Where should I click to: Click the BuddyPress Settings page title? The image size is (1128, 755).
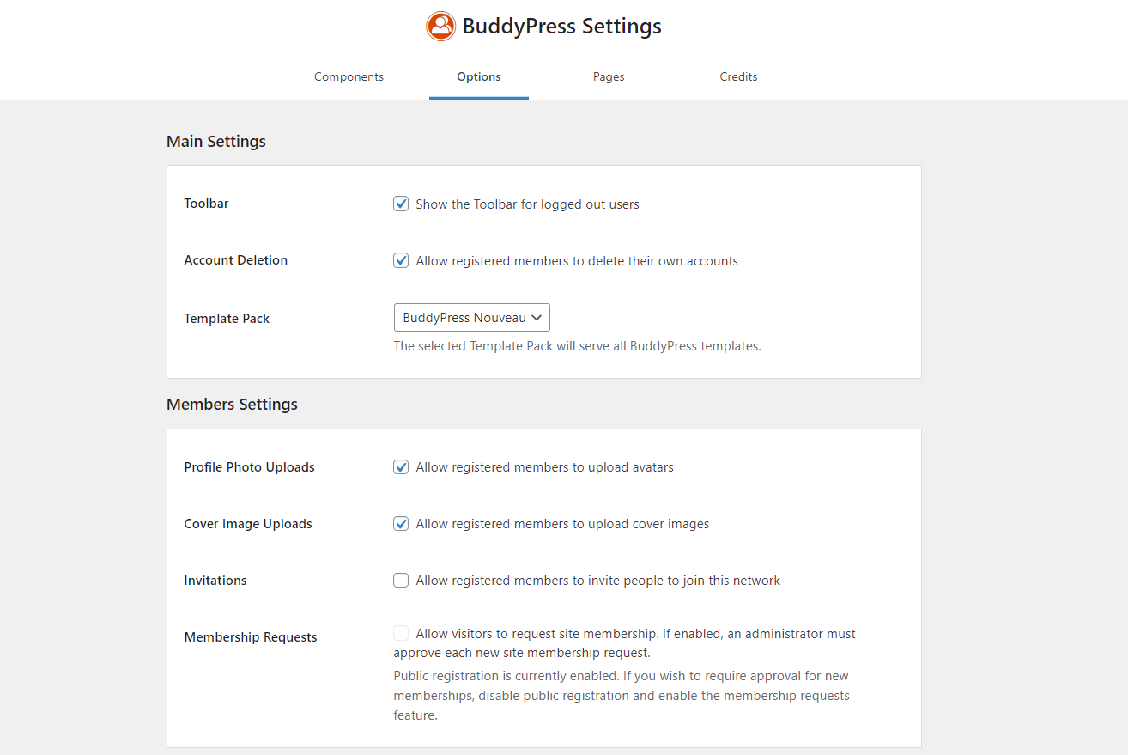click(561, 27)
